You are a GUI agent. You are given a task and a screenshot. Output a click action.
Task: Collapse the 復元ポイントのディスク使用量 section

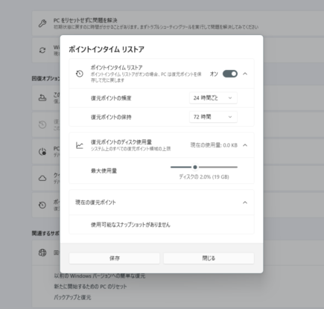[x=245, y=145]
